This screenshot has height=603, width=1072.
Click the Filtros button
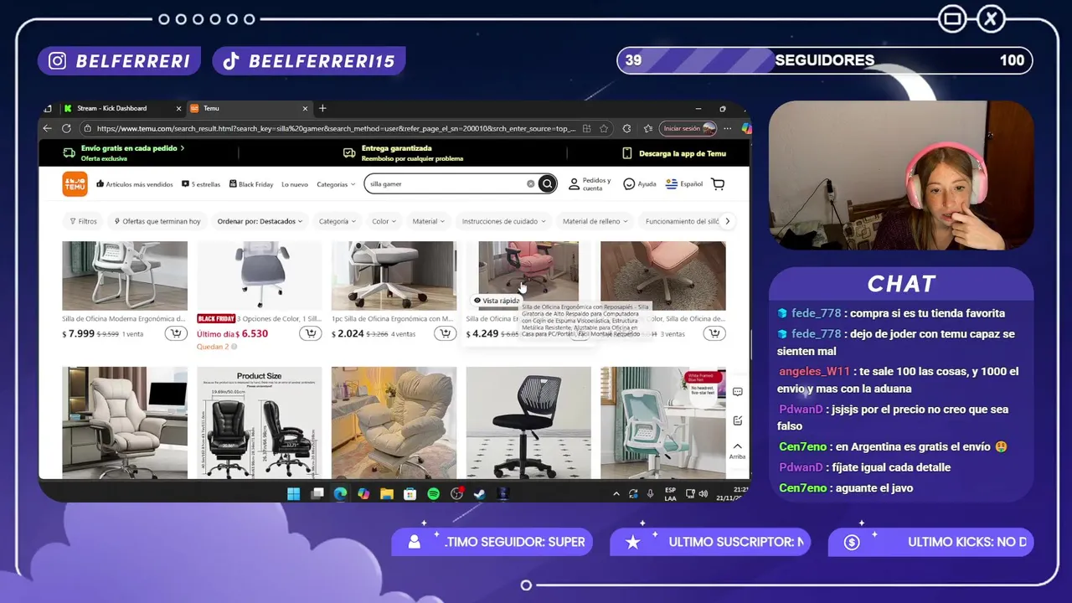[83, 221]
